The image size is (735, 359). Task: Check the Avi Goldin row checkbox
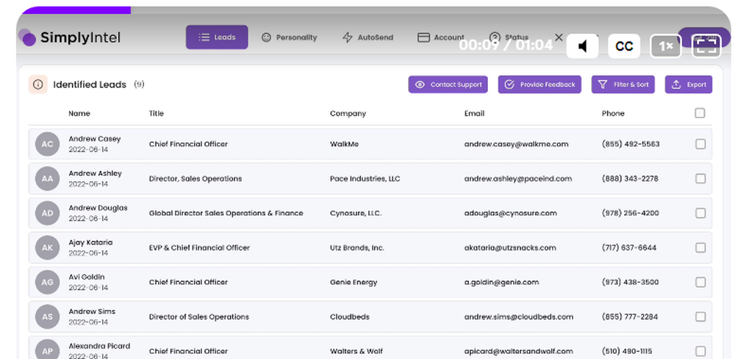pyautogui.click(x=700, y=282)
